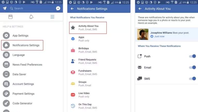Go back from Notifications Settings screen
The height and width of the screenshot is (112, 198).
tap(72, 9)
